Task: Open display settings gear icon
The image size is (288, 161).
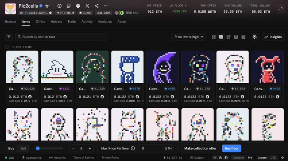Action: pyautogui.click(x=254, y=37)
